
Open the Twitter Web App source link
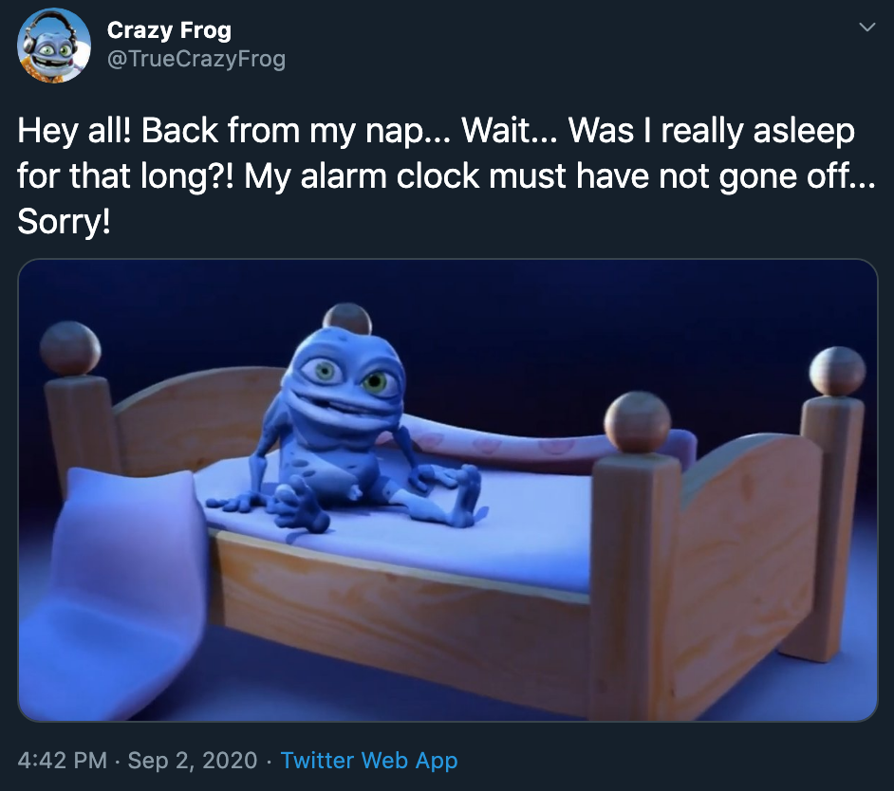click(x=369, y=760)
